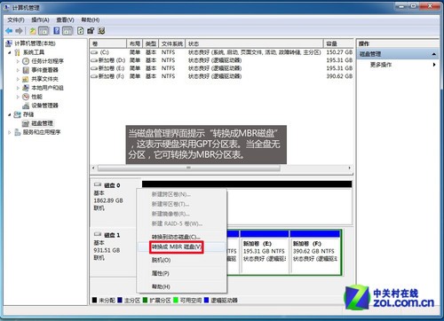
Task: Click the last toolbar icon (settings list)
Action: coord(101,30)
